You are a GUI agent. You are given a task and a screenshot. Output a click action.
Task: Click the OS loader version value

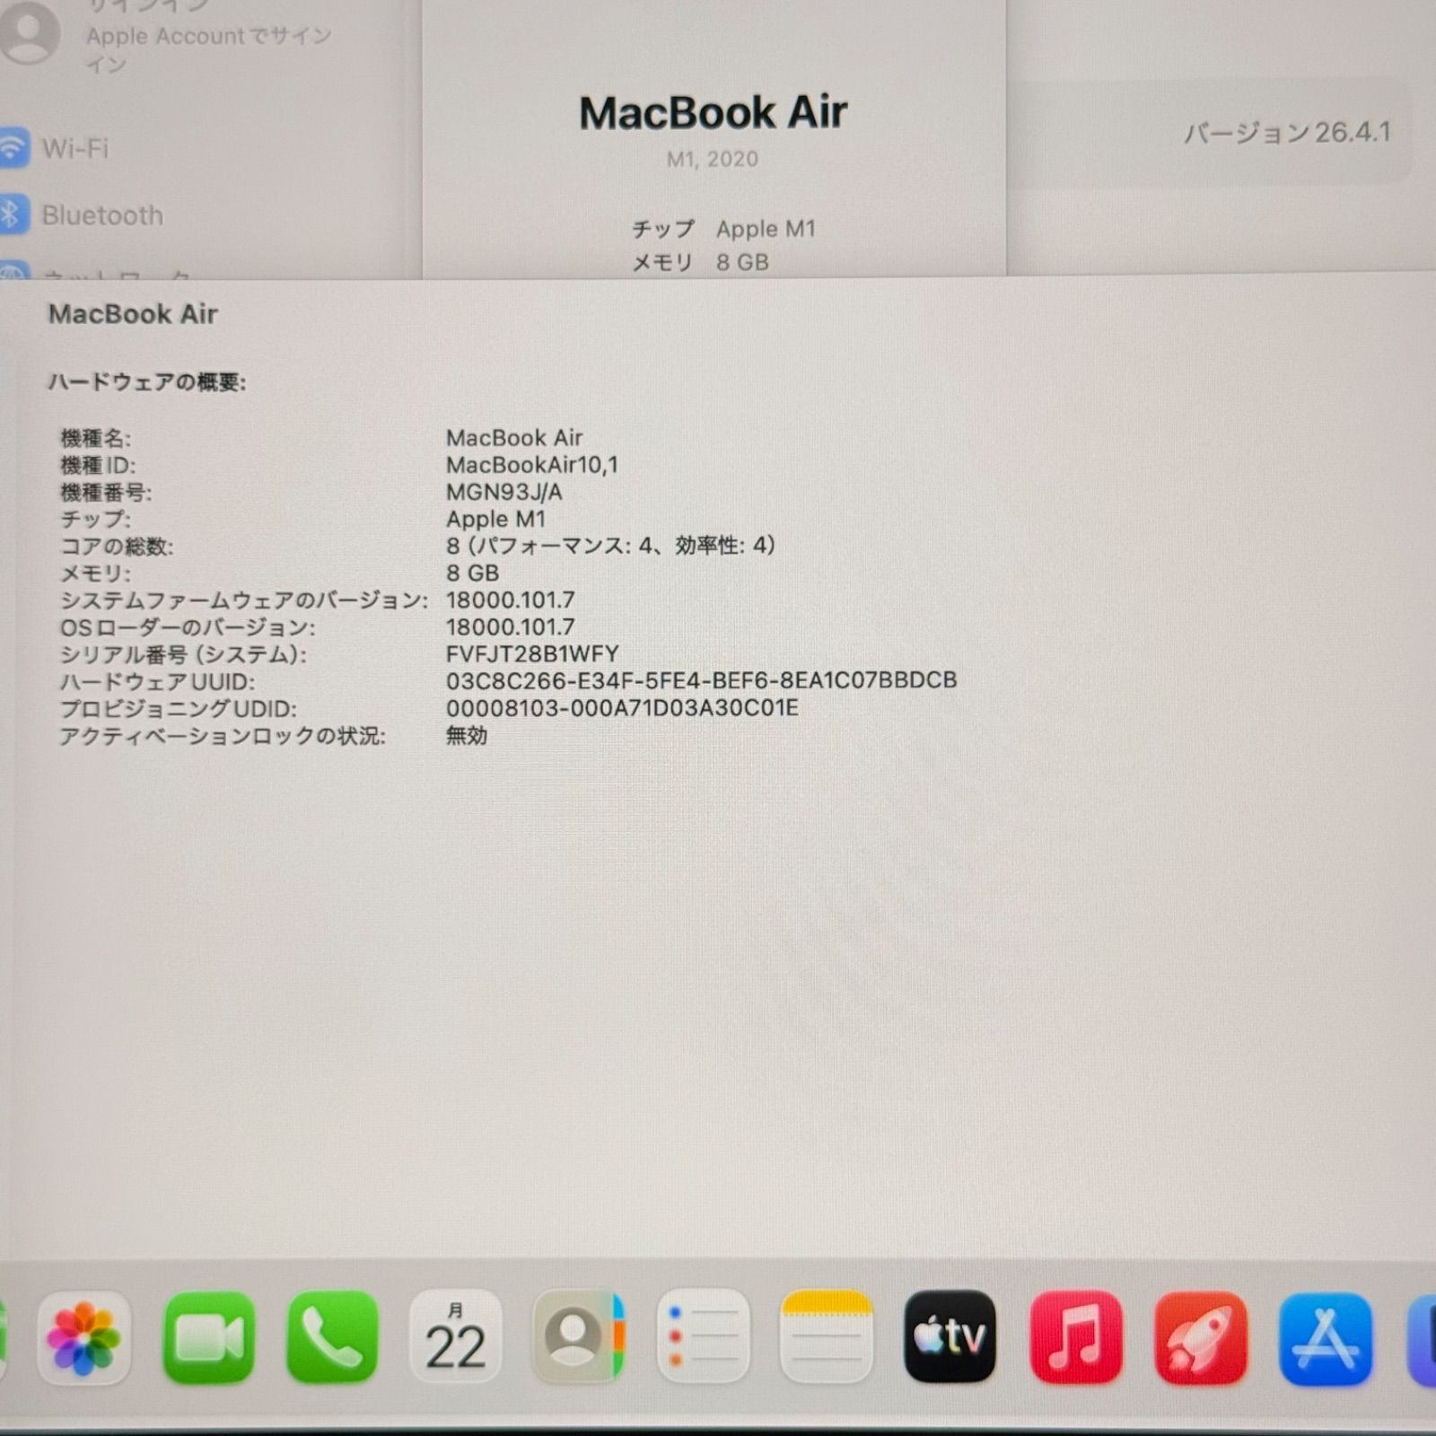tap(511, 627)
